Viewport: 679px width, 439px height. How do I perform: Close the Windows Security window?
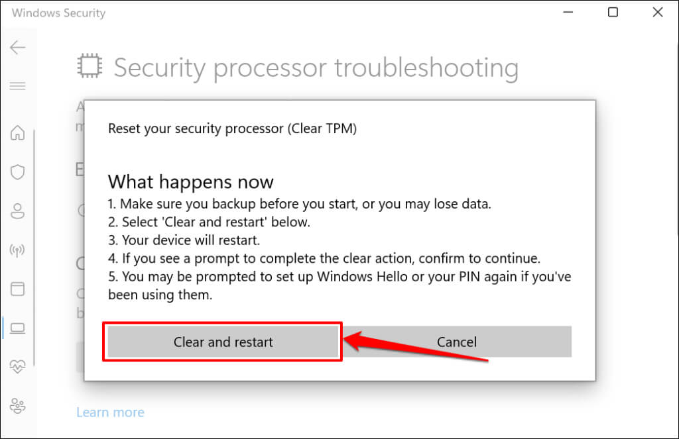point(657,13)
